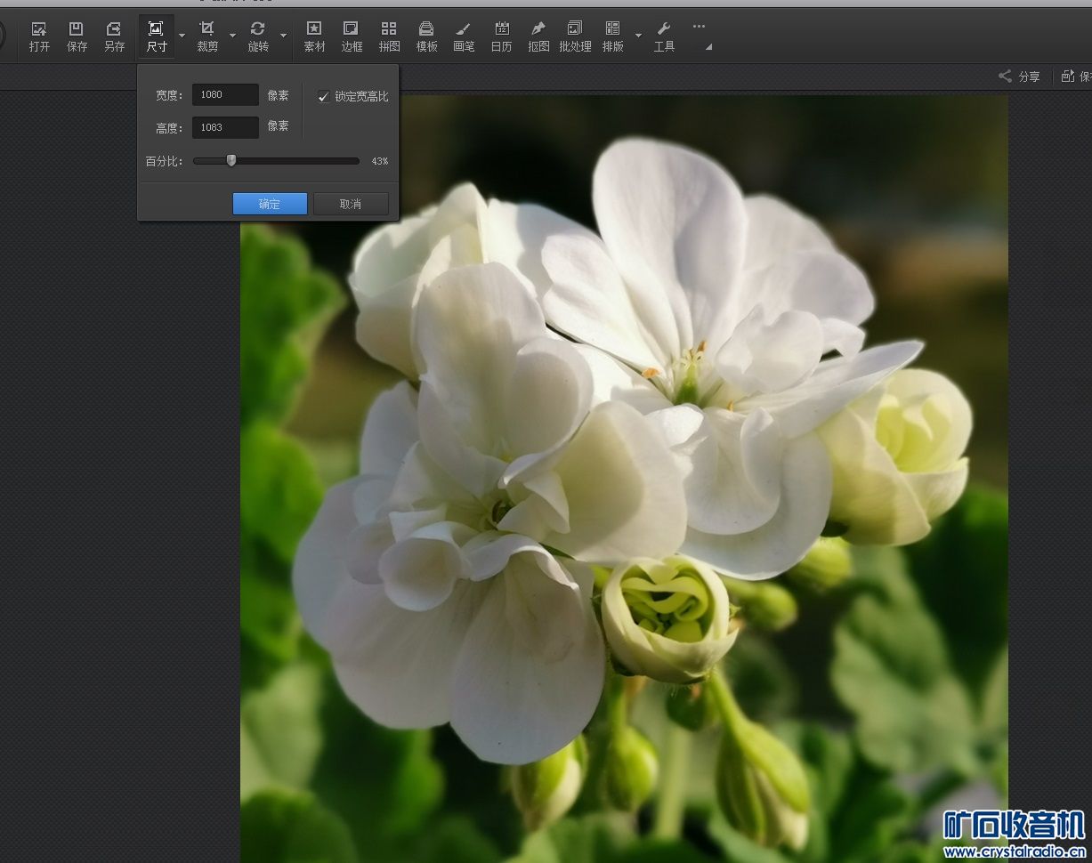Expand the dropdown arrow beside 裁剪
The image size is (1092, 863).
tap(232, 36)
